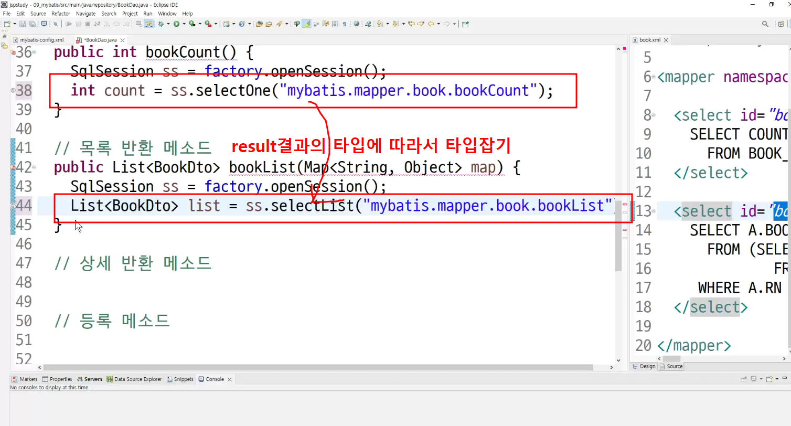Click the Open Type toolbar icon
791x426 pixels.
[x=259, y=24]
